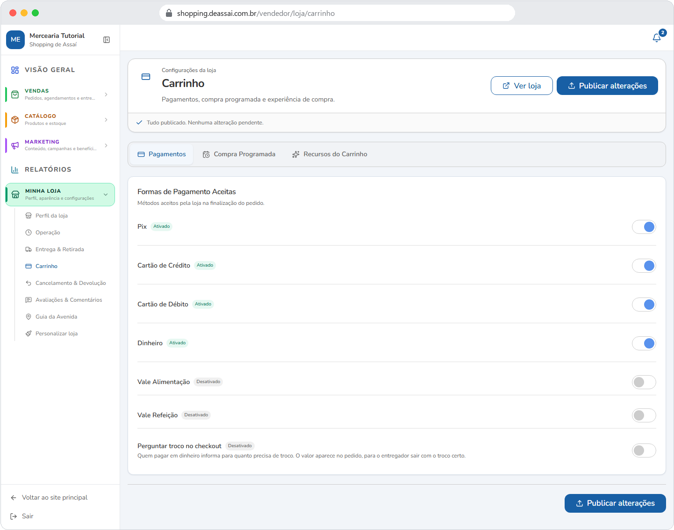Switch to the Compra Programada tab
Viewport: 674px width, 530px height.
(x=239, y=154)
